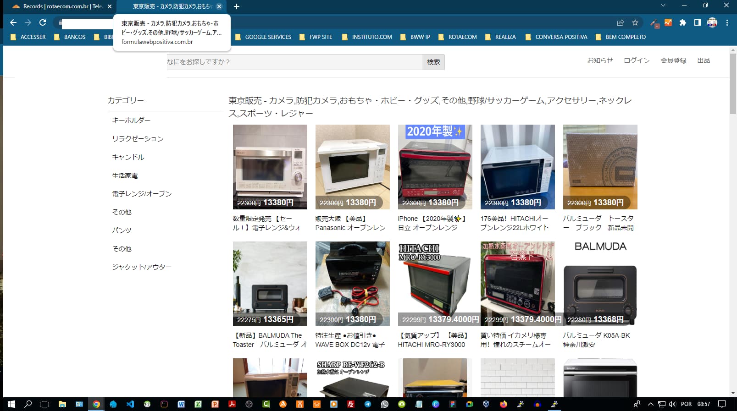Viewport: 737px width, 411px height.
Task: Open the ROTAECOM bookmark folder
Action: tap(458, 37)
